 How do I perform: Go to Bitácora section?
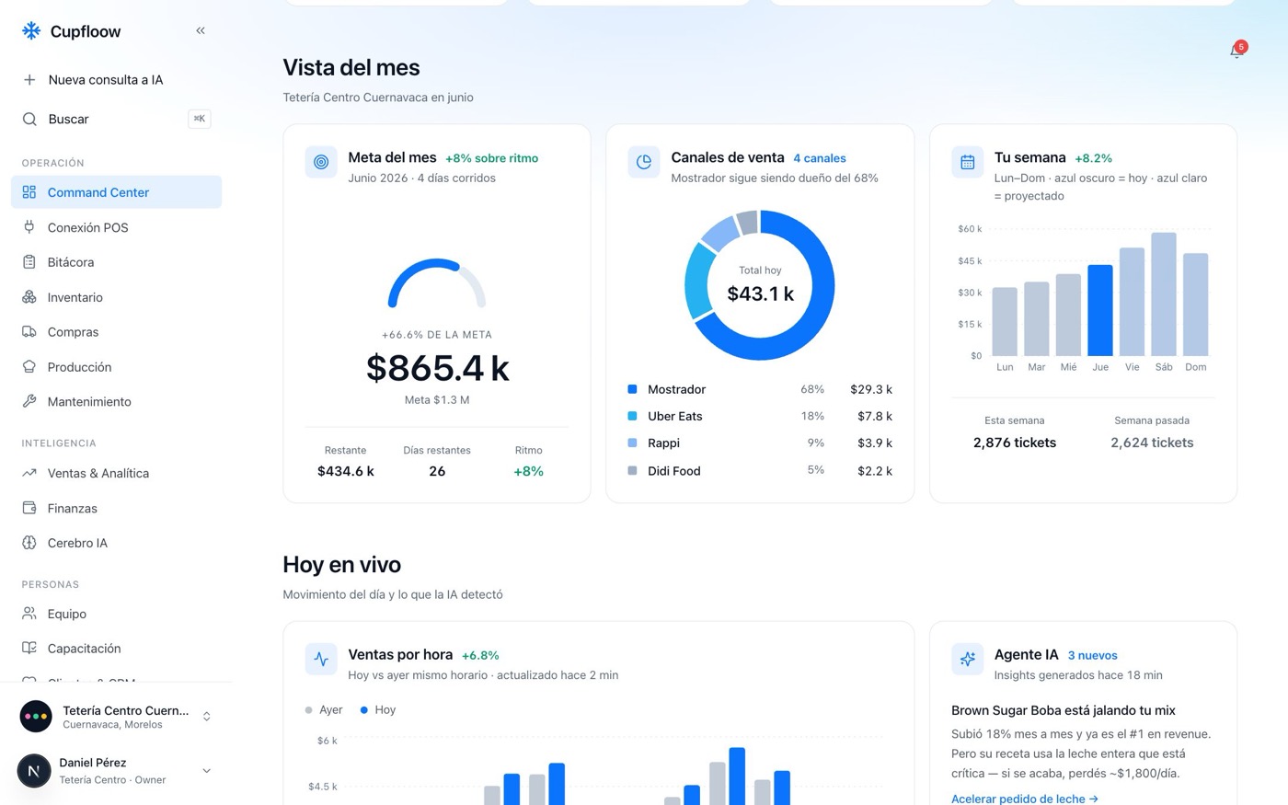coord(116,262)
